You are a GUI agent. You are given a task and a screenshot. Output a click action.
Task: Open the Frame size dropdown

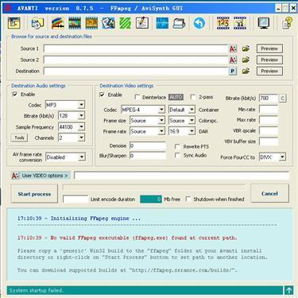[x=161, y=121]
